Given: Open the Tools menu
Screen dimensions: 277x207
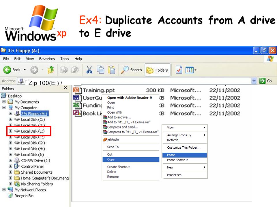Looking at the screenshot, I should pos(65,59).
